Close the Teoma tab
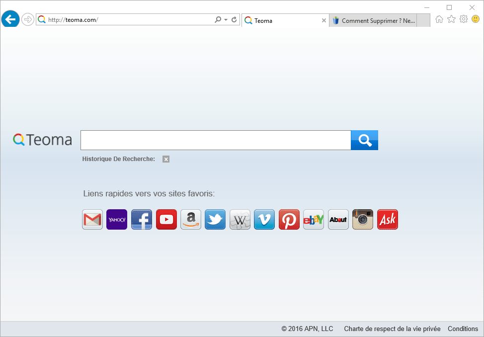 [x=324, y=20]
